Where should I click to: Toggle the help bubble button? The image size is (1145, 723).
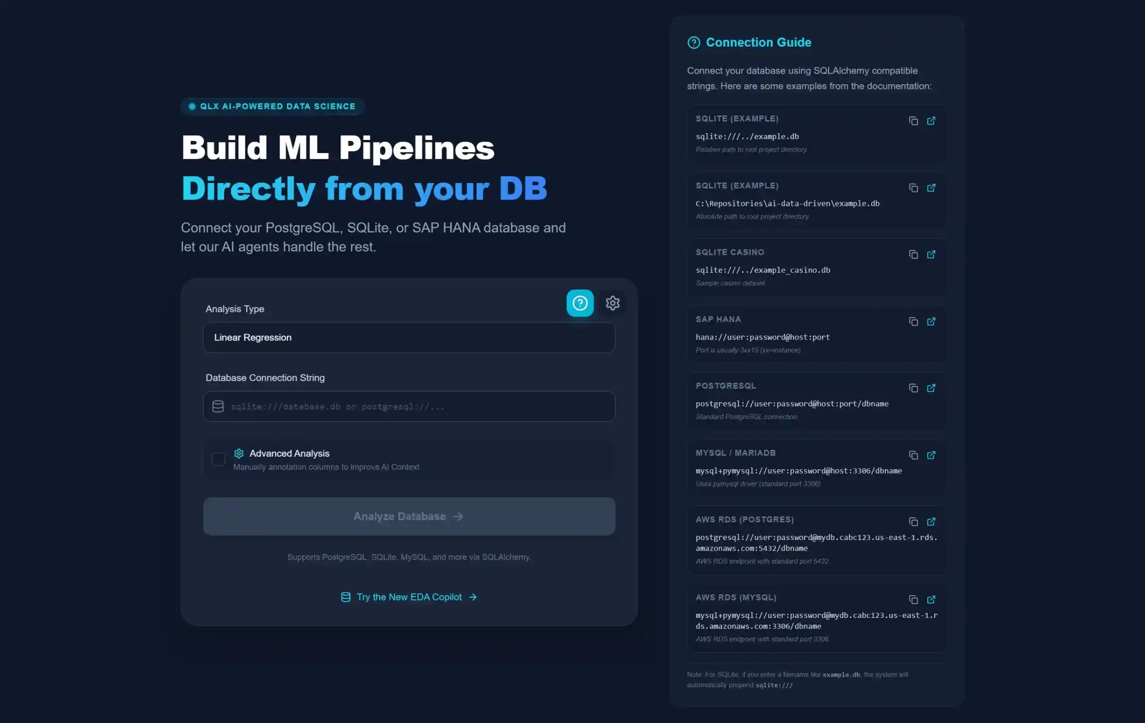pos(580,303)
